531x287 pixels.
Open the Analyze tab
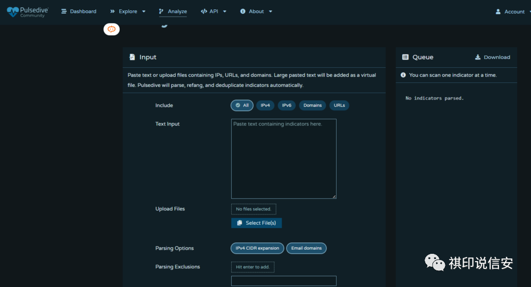[173, 11]
